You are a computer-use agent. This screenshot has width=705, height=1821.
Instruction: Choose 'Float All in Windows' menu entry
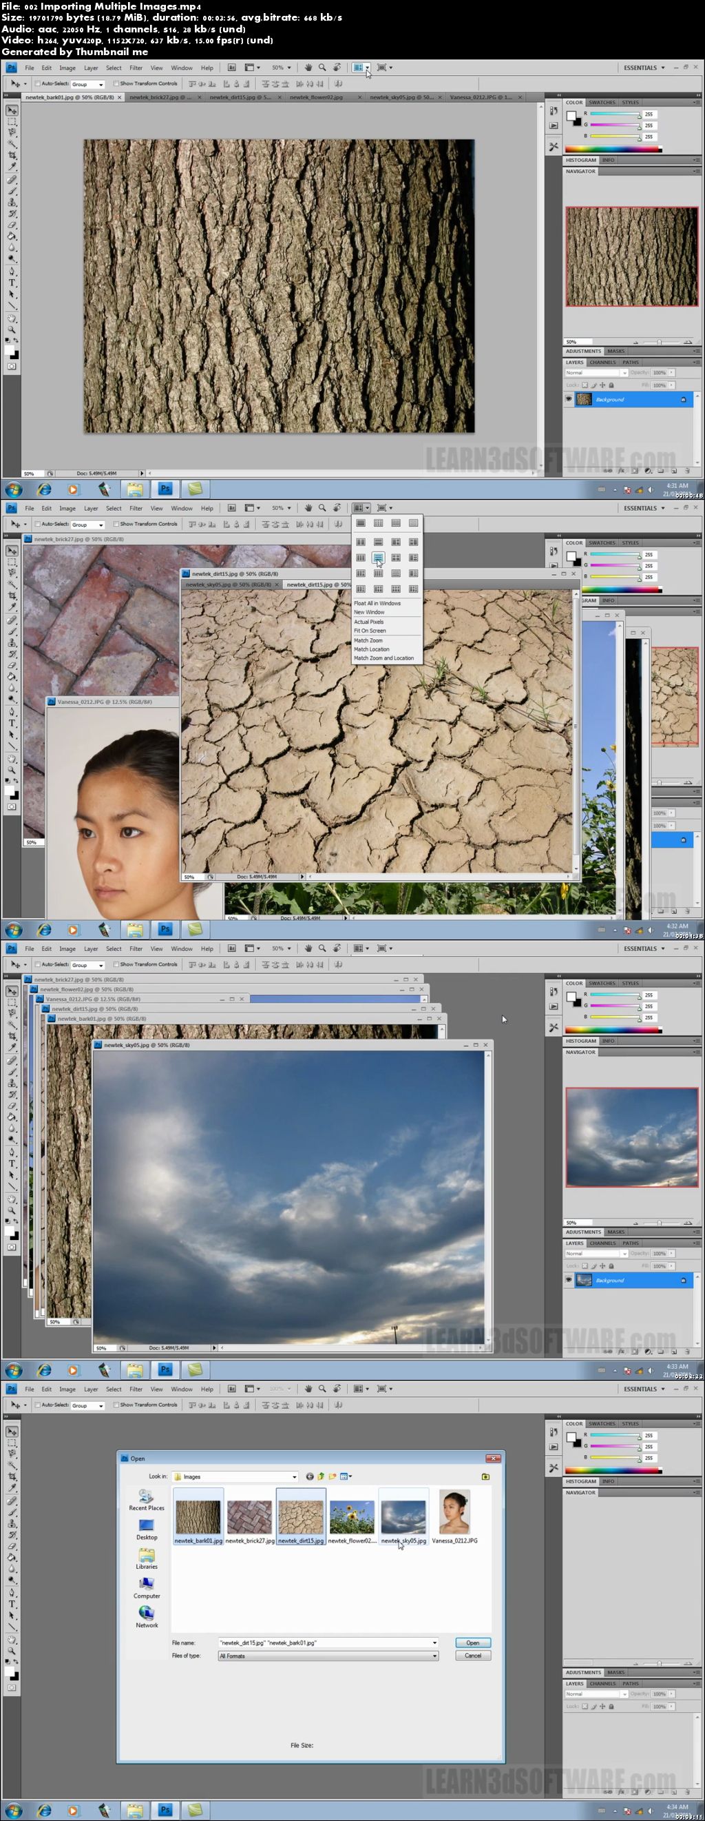pyautogui.click(x=377, y=603)
